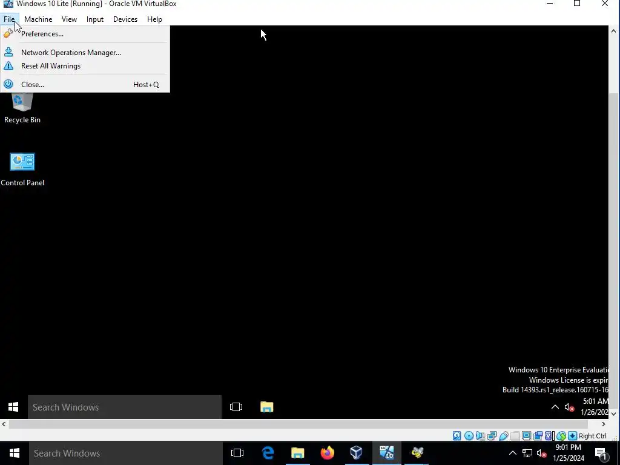Click the keyboard capture down-arrow indicator
The height and width of the screenshot is (465, 620).
(572, 436)
